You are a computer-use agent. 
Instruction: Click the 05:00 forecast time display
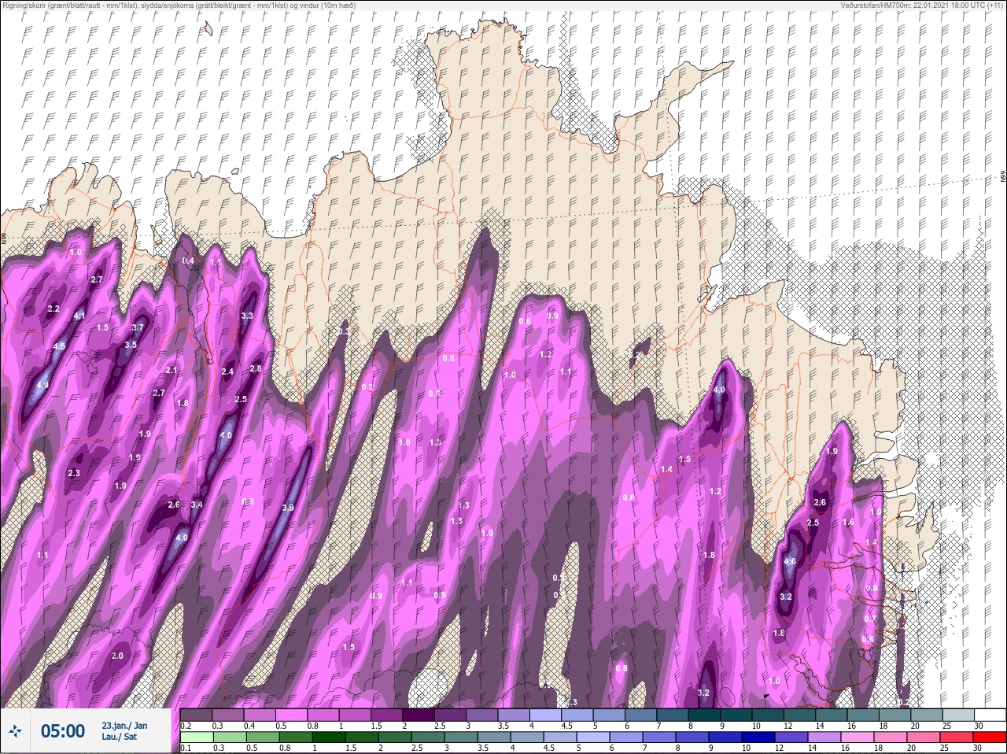click(63, 731)
